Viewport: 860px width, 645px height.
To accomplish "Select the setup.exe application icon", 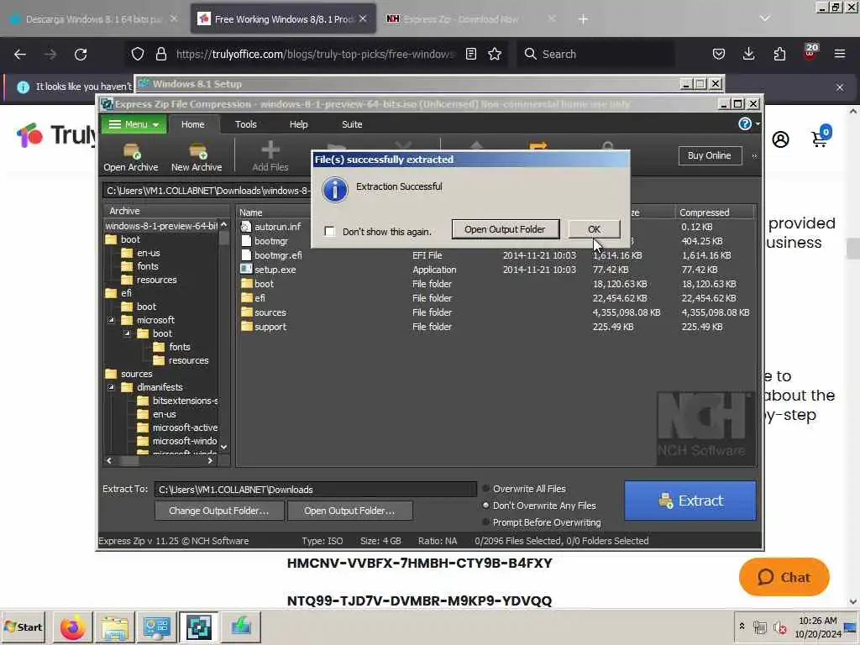I will coord(246,270).
